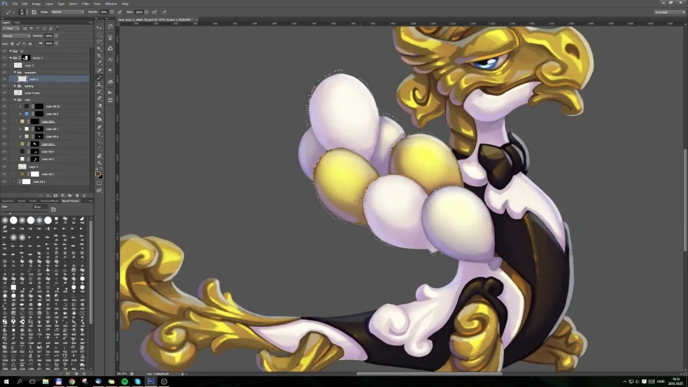Switch to the Paths tab

(17, 23)
